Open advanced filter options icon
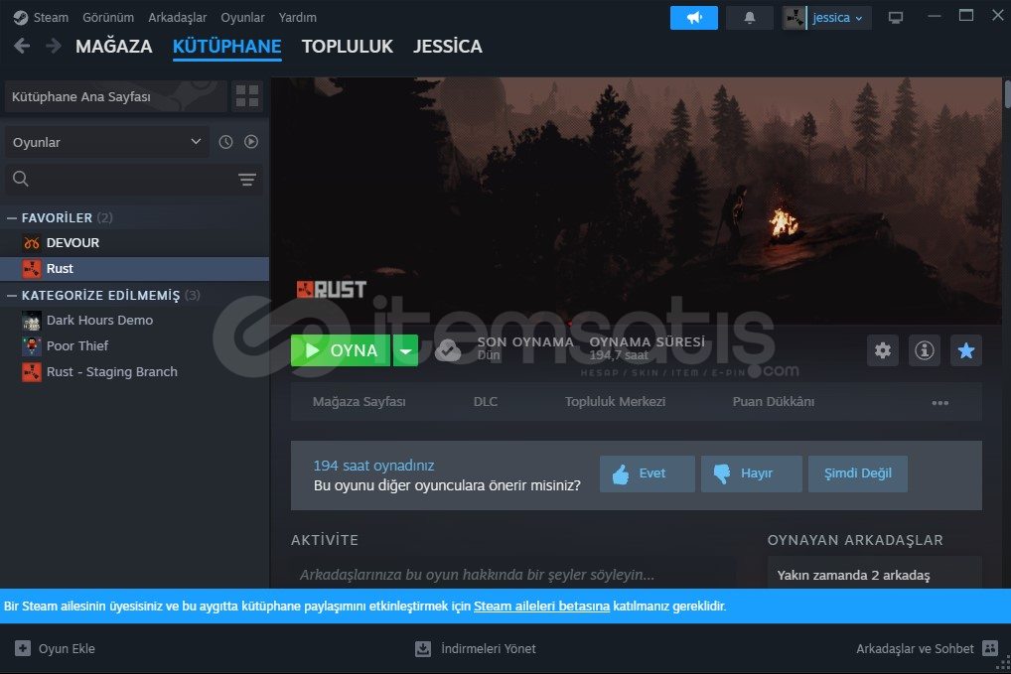Viewport: 1011px width, 674px height. coord(247,179)
